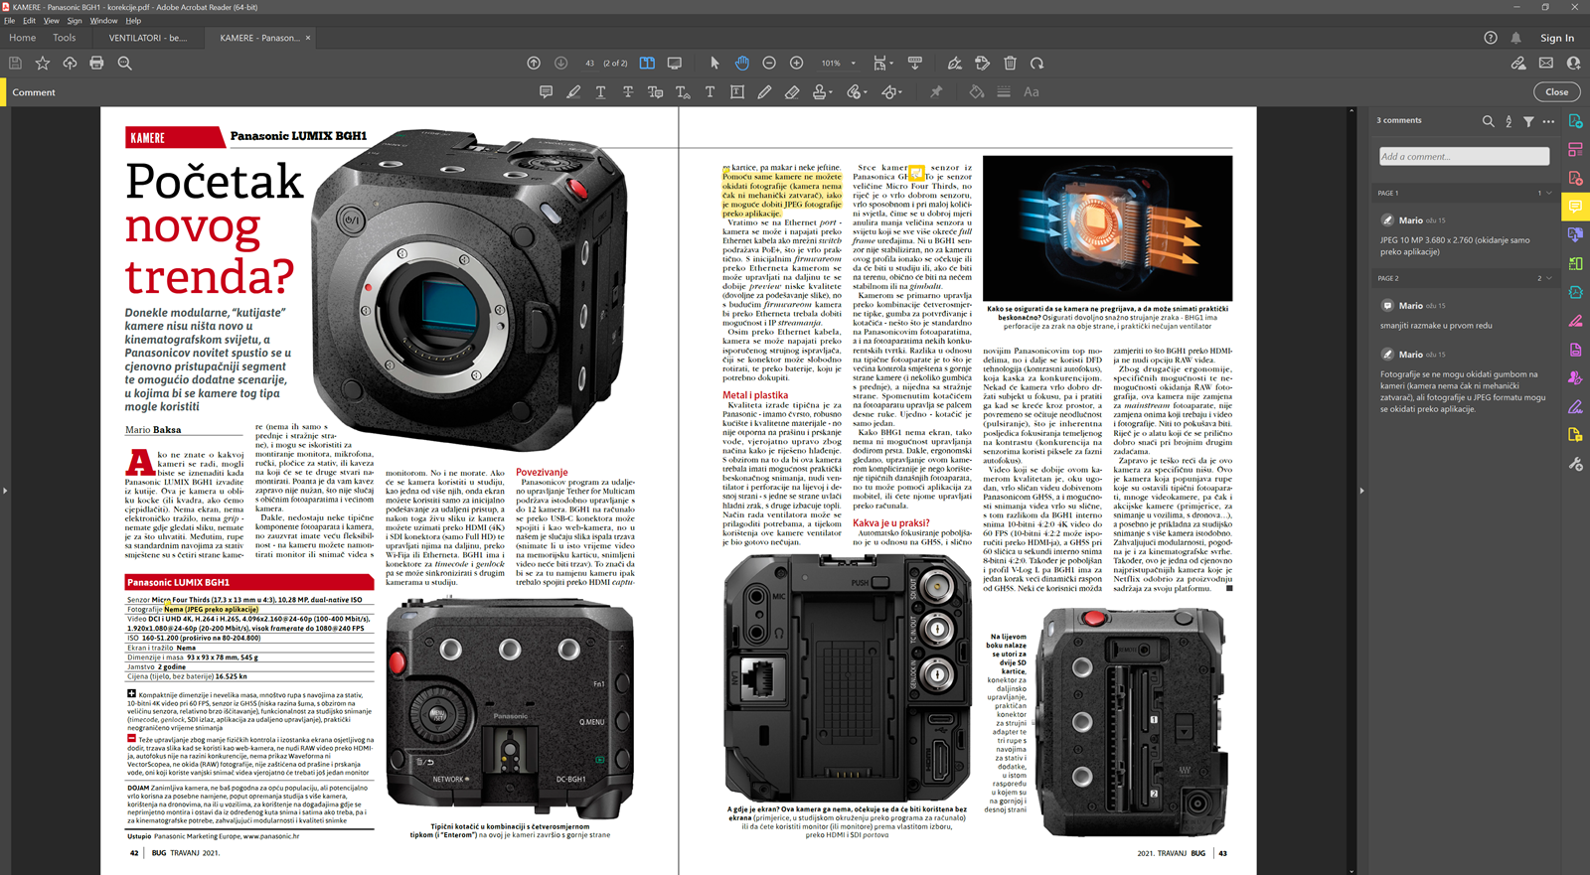Activate the Hand pan tool
Viewport: 1590px width, 875px height.
(741, 63)
